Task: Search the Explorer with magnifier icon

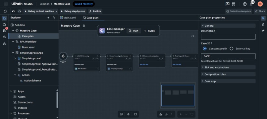Action: (x=54, y=17)
